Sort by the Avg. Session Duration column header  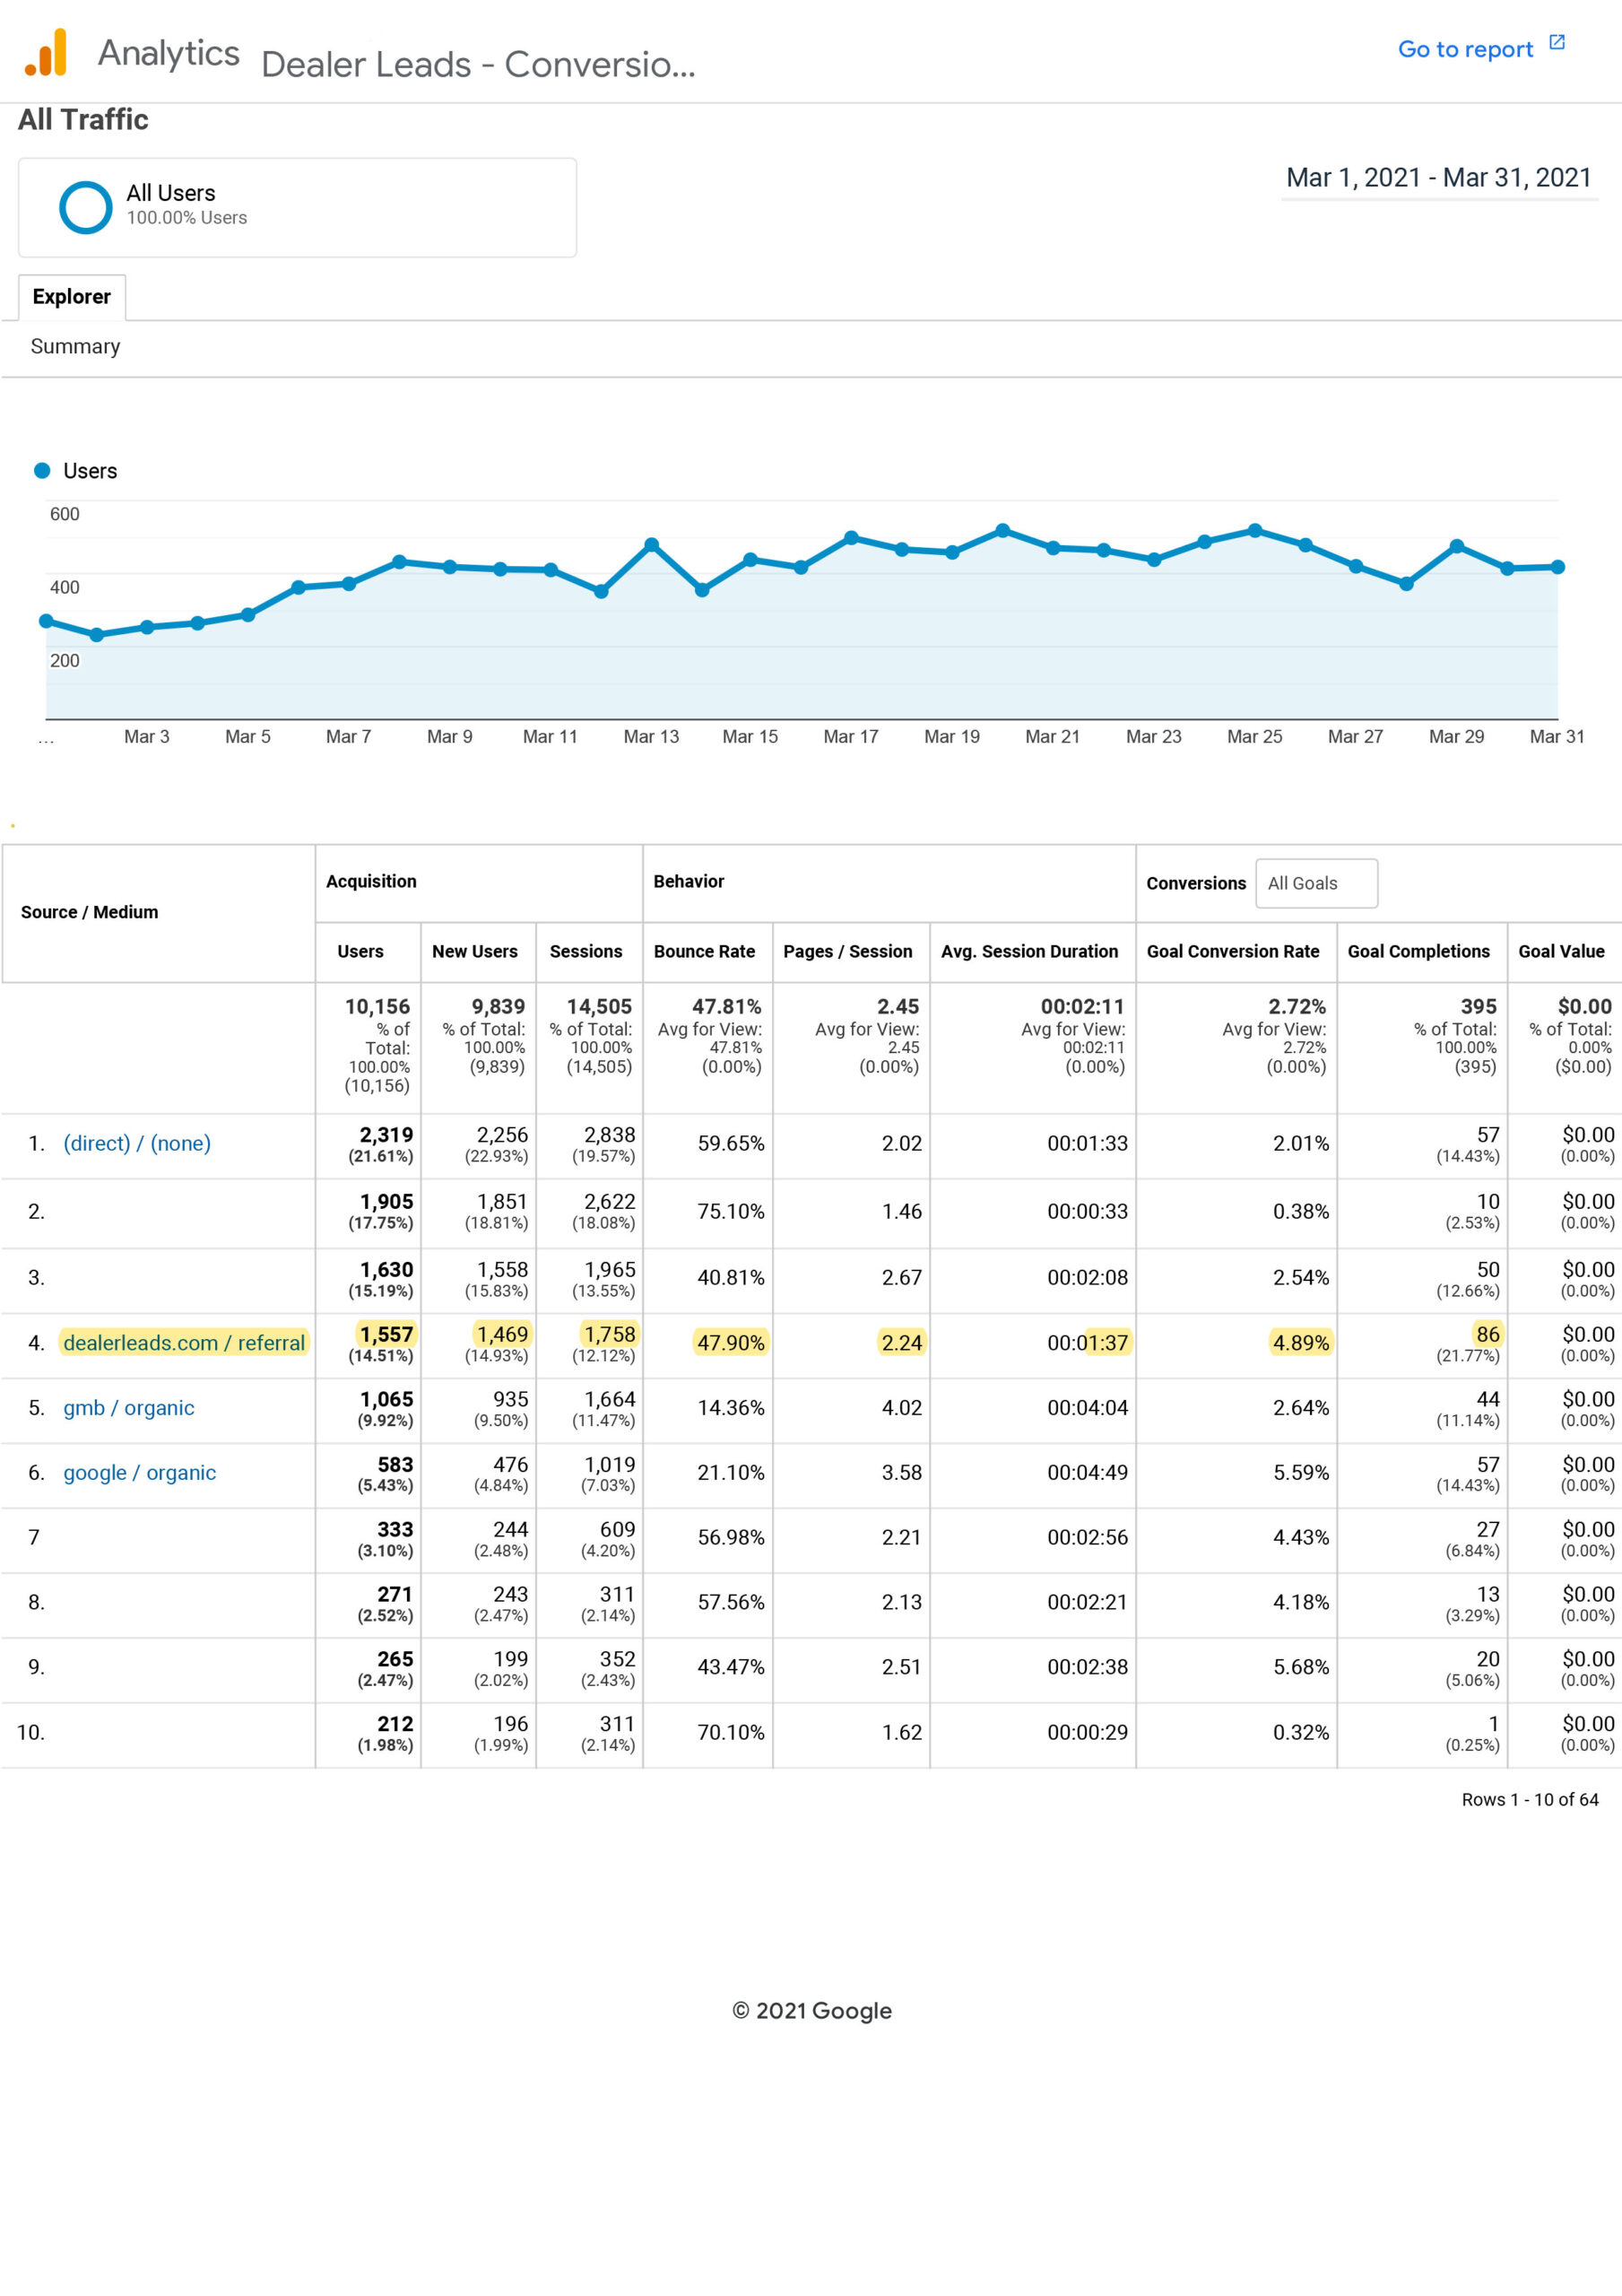coord(1030,951)
